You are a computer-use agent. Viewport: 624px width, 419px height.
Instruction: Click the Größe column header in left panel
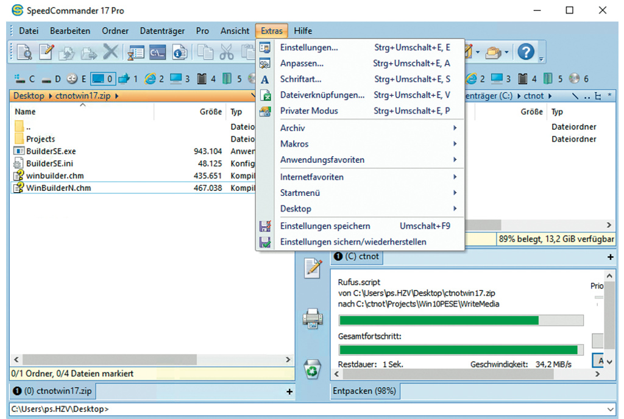(x=211, y=112)
